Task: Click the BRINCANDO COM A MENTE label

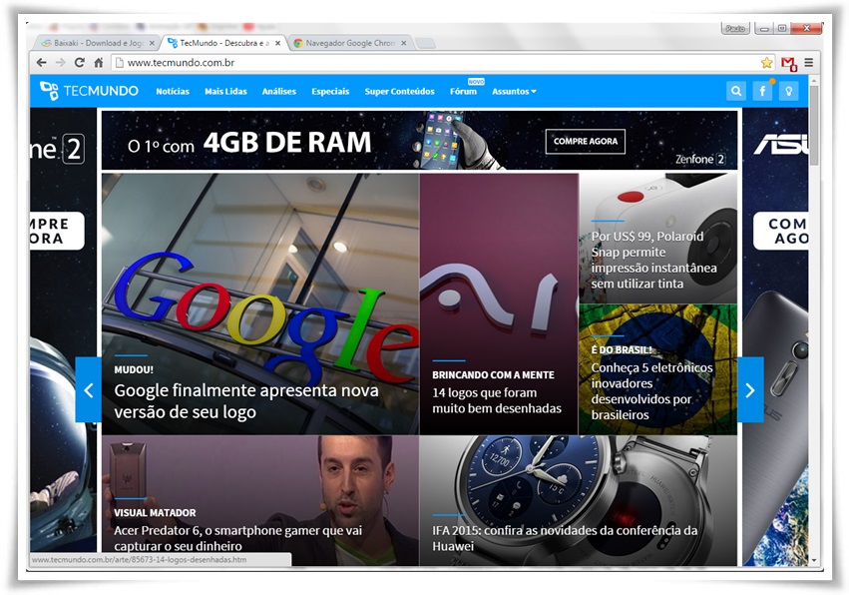Action: click(493, 375)
